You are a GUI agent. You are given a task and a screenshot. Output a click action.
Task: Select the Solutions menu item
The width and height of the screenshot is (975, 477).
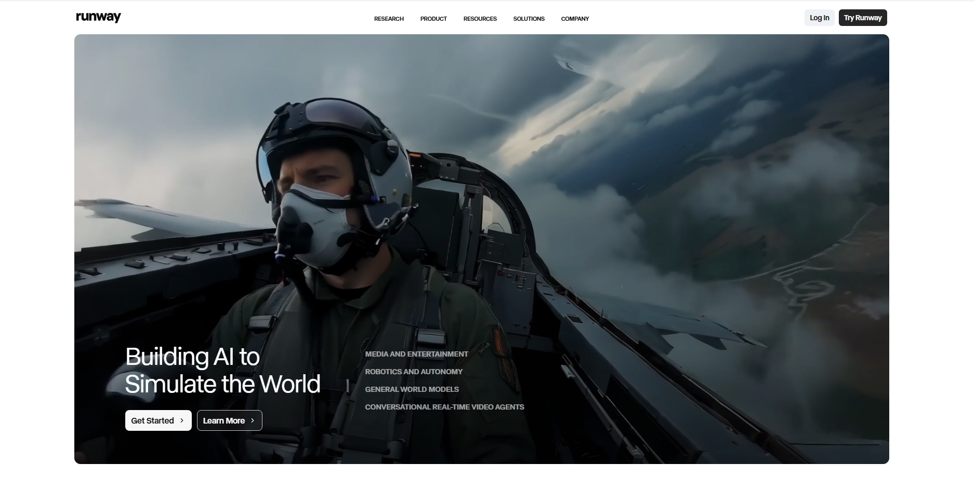click(529, 19)
